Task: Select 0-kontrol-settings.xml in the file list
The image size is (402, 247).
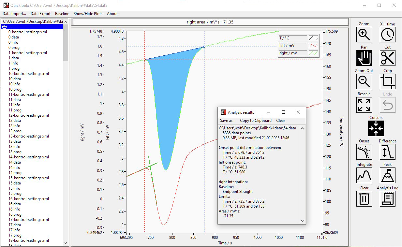Action: [28, 32]
